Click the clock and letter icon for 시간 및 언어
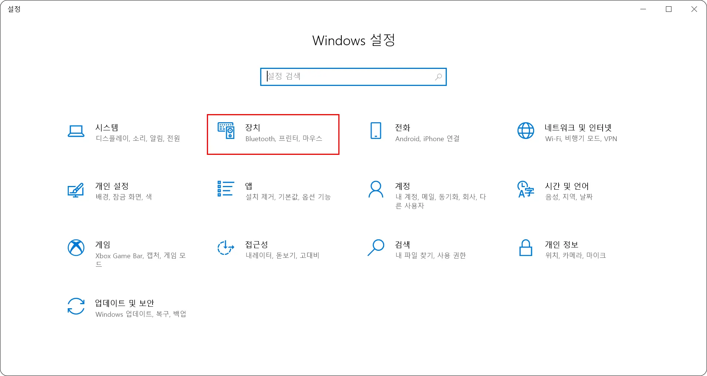The image size is (707, 376). (x=526, y=189)
